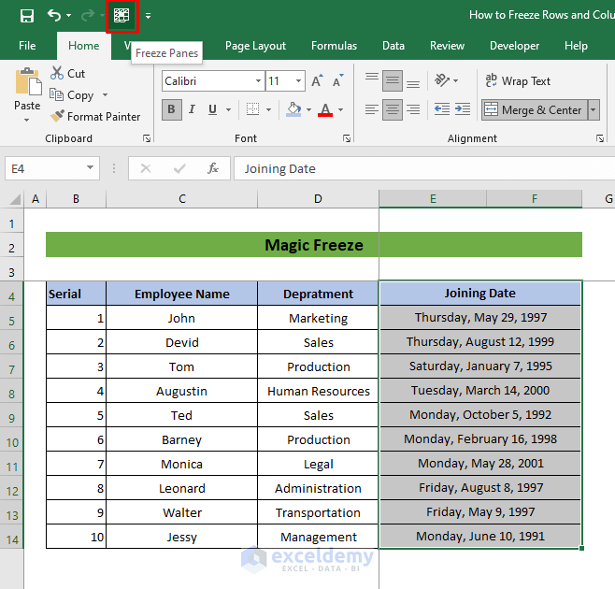Click the Copy button
The height and width of the screenshot is (589, 615).
pyautogui.click(x=79, y=95)
